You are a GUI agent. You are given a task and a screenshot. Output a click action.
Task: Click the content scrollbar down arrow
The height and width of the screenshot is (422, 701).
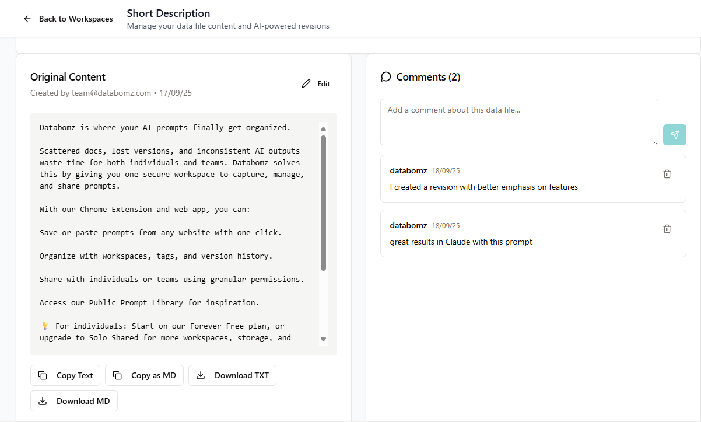pos(323,339)
